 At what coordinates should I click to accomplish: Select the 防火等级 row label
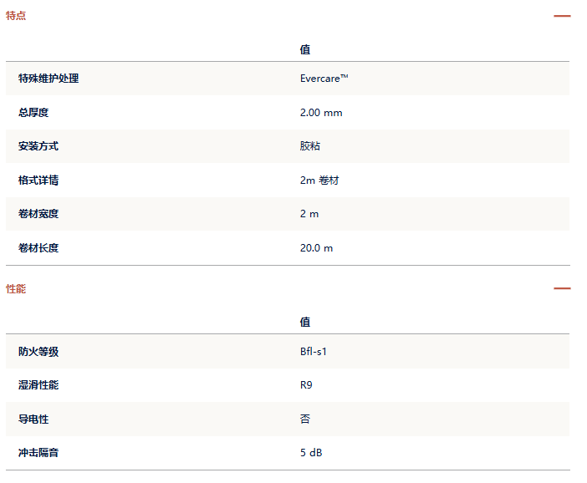click(38, 351)
